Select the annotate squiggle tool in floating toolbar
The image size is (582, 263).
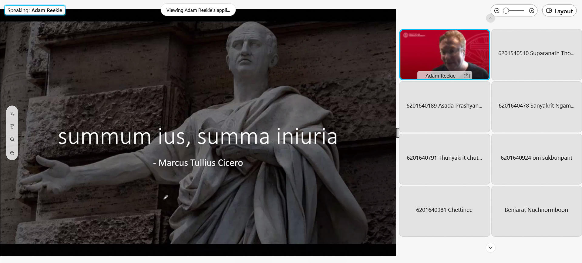tap(12, 114)
